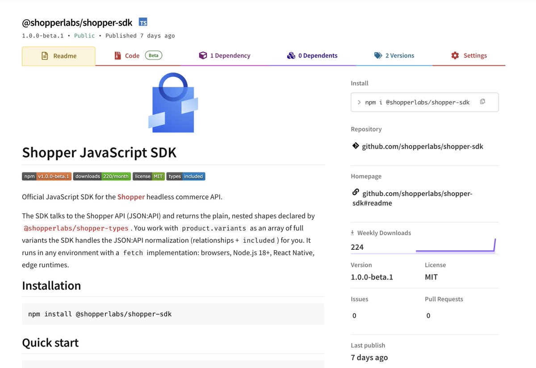Click the TypeScript TS badge icon

143,22
